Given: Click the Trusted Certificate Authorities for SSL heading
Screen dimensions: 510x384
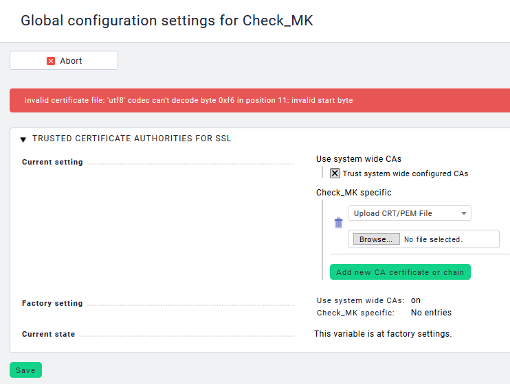Looking at the screenshot, I should coord(132,139).
